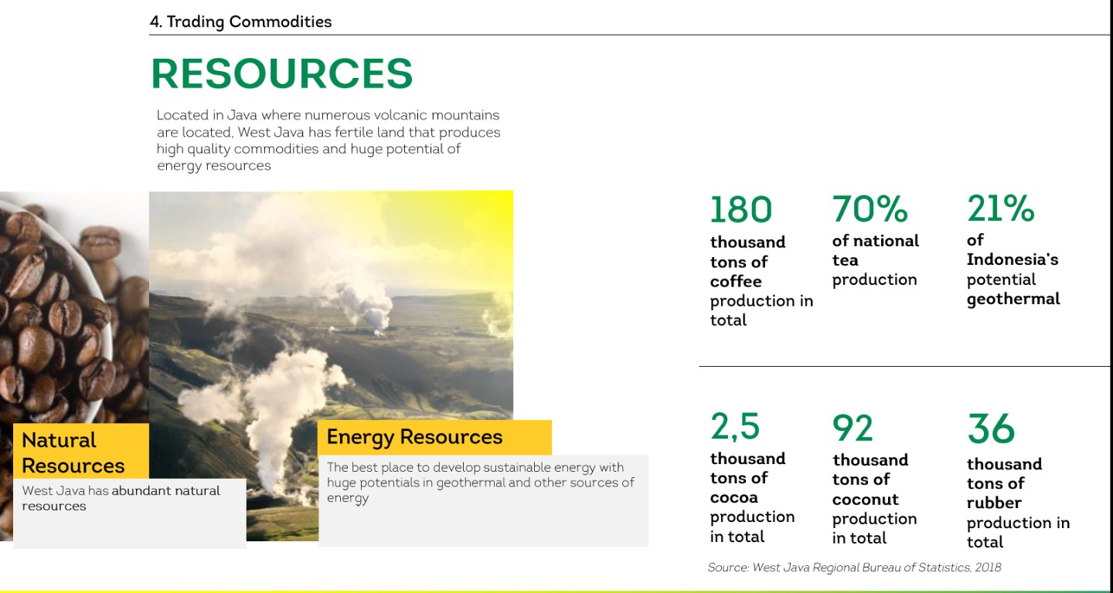Click the intro paragraph about volcanic mountains

(x=328, y=140)
